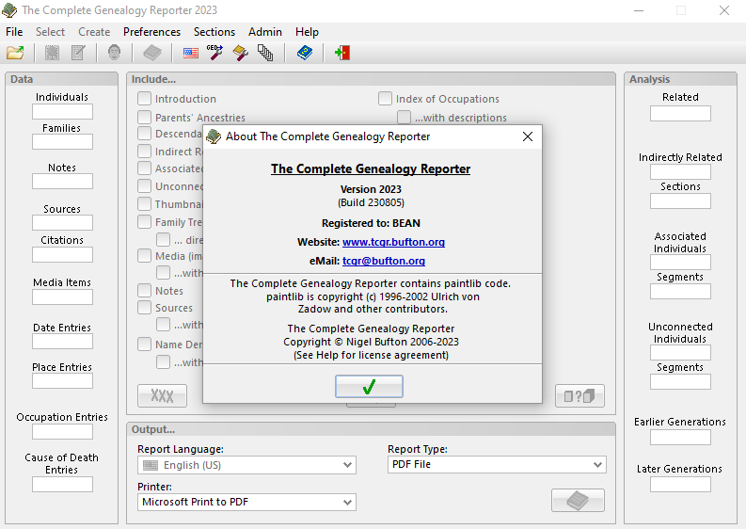Click '(See Help for license agreement)' text
Screen dimensions: 746x529
371,355
